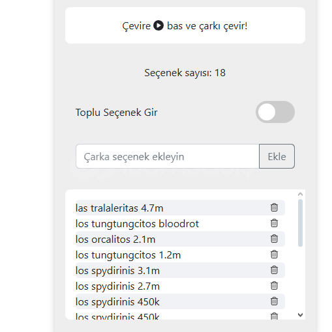Viewport: 332px width, 332px height.
Task: Delete the partially visible los spydirinis 450k row
Action: [x=274, y=316]
